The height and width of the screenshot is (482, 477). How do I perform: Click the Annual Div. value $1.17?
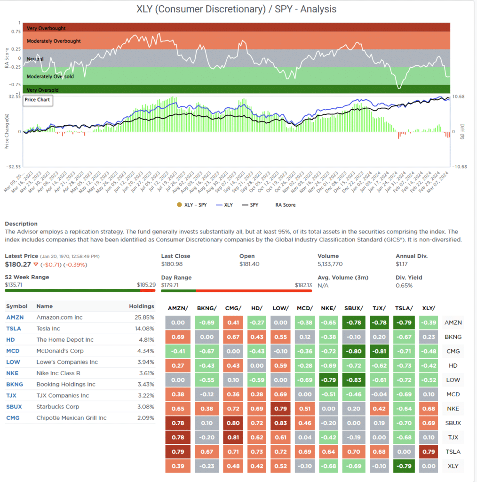click(x=402, y=264)
